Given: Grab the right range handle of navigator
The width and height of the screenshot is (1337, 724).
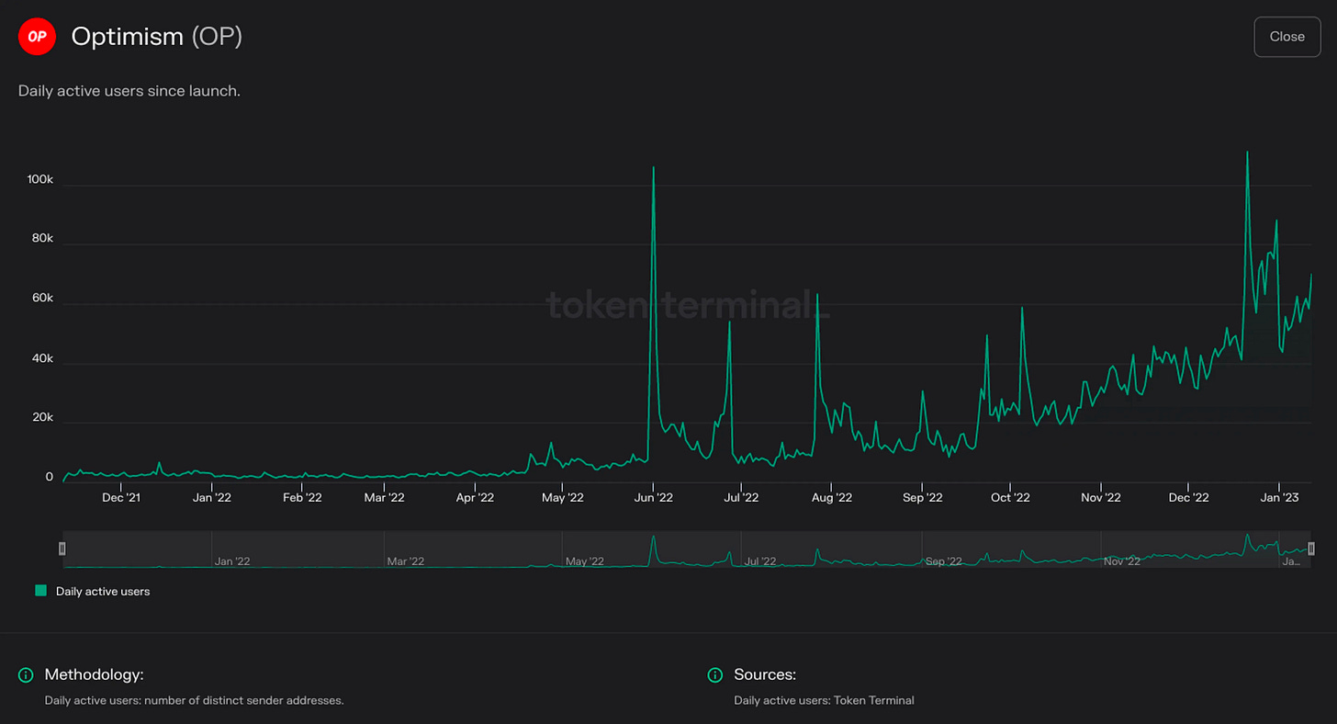Looking at the screenshot, I should [x=1311, y=549].
